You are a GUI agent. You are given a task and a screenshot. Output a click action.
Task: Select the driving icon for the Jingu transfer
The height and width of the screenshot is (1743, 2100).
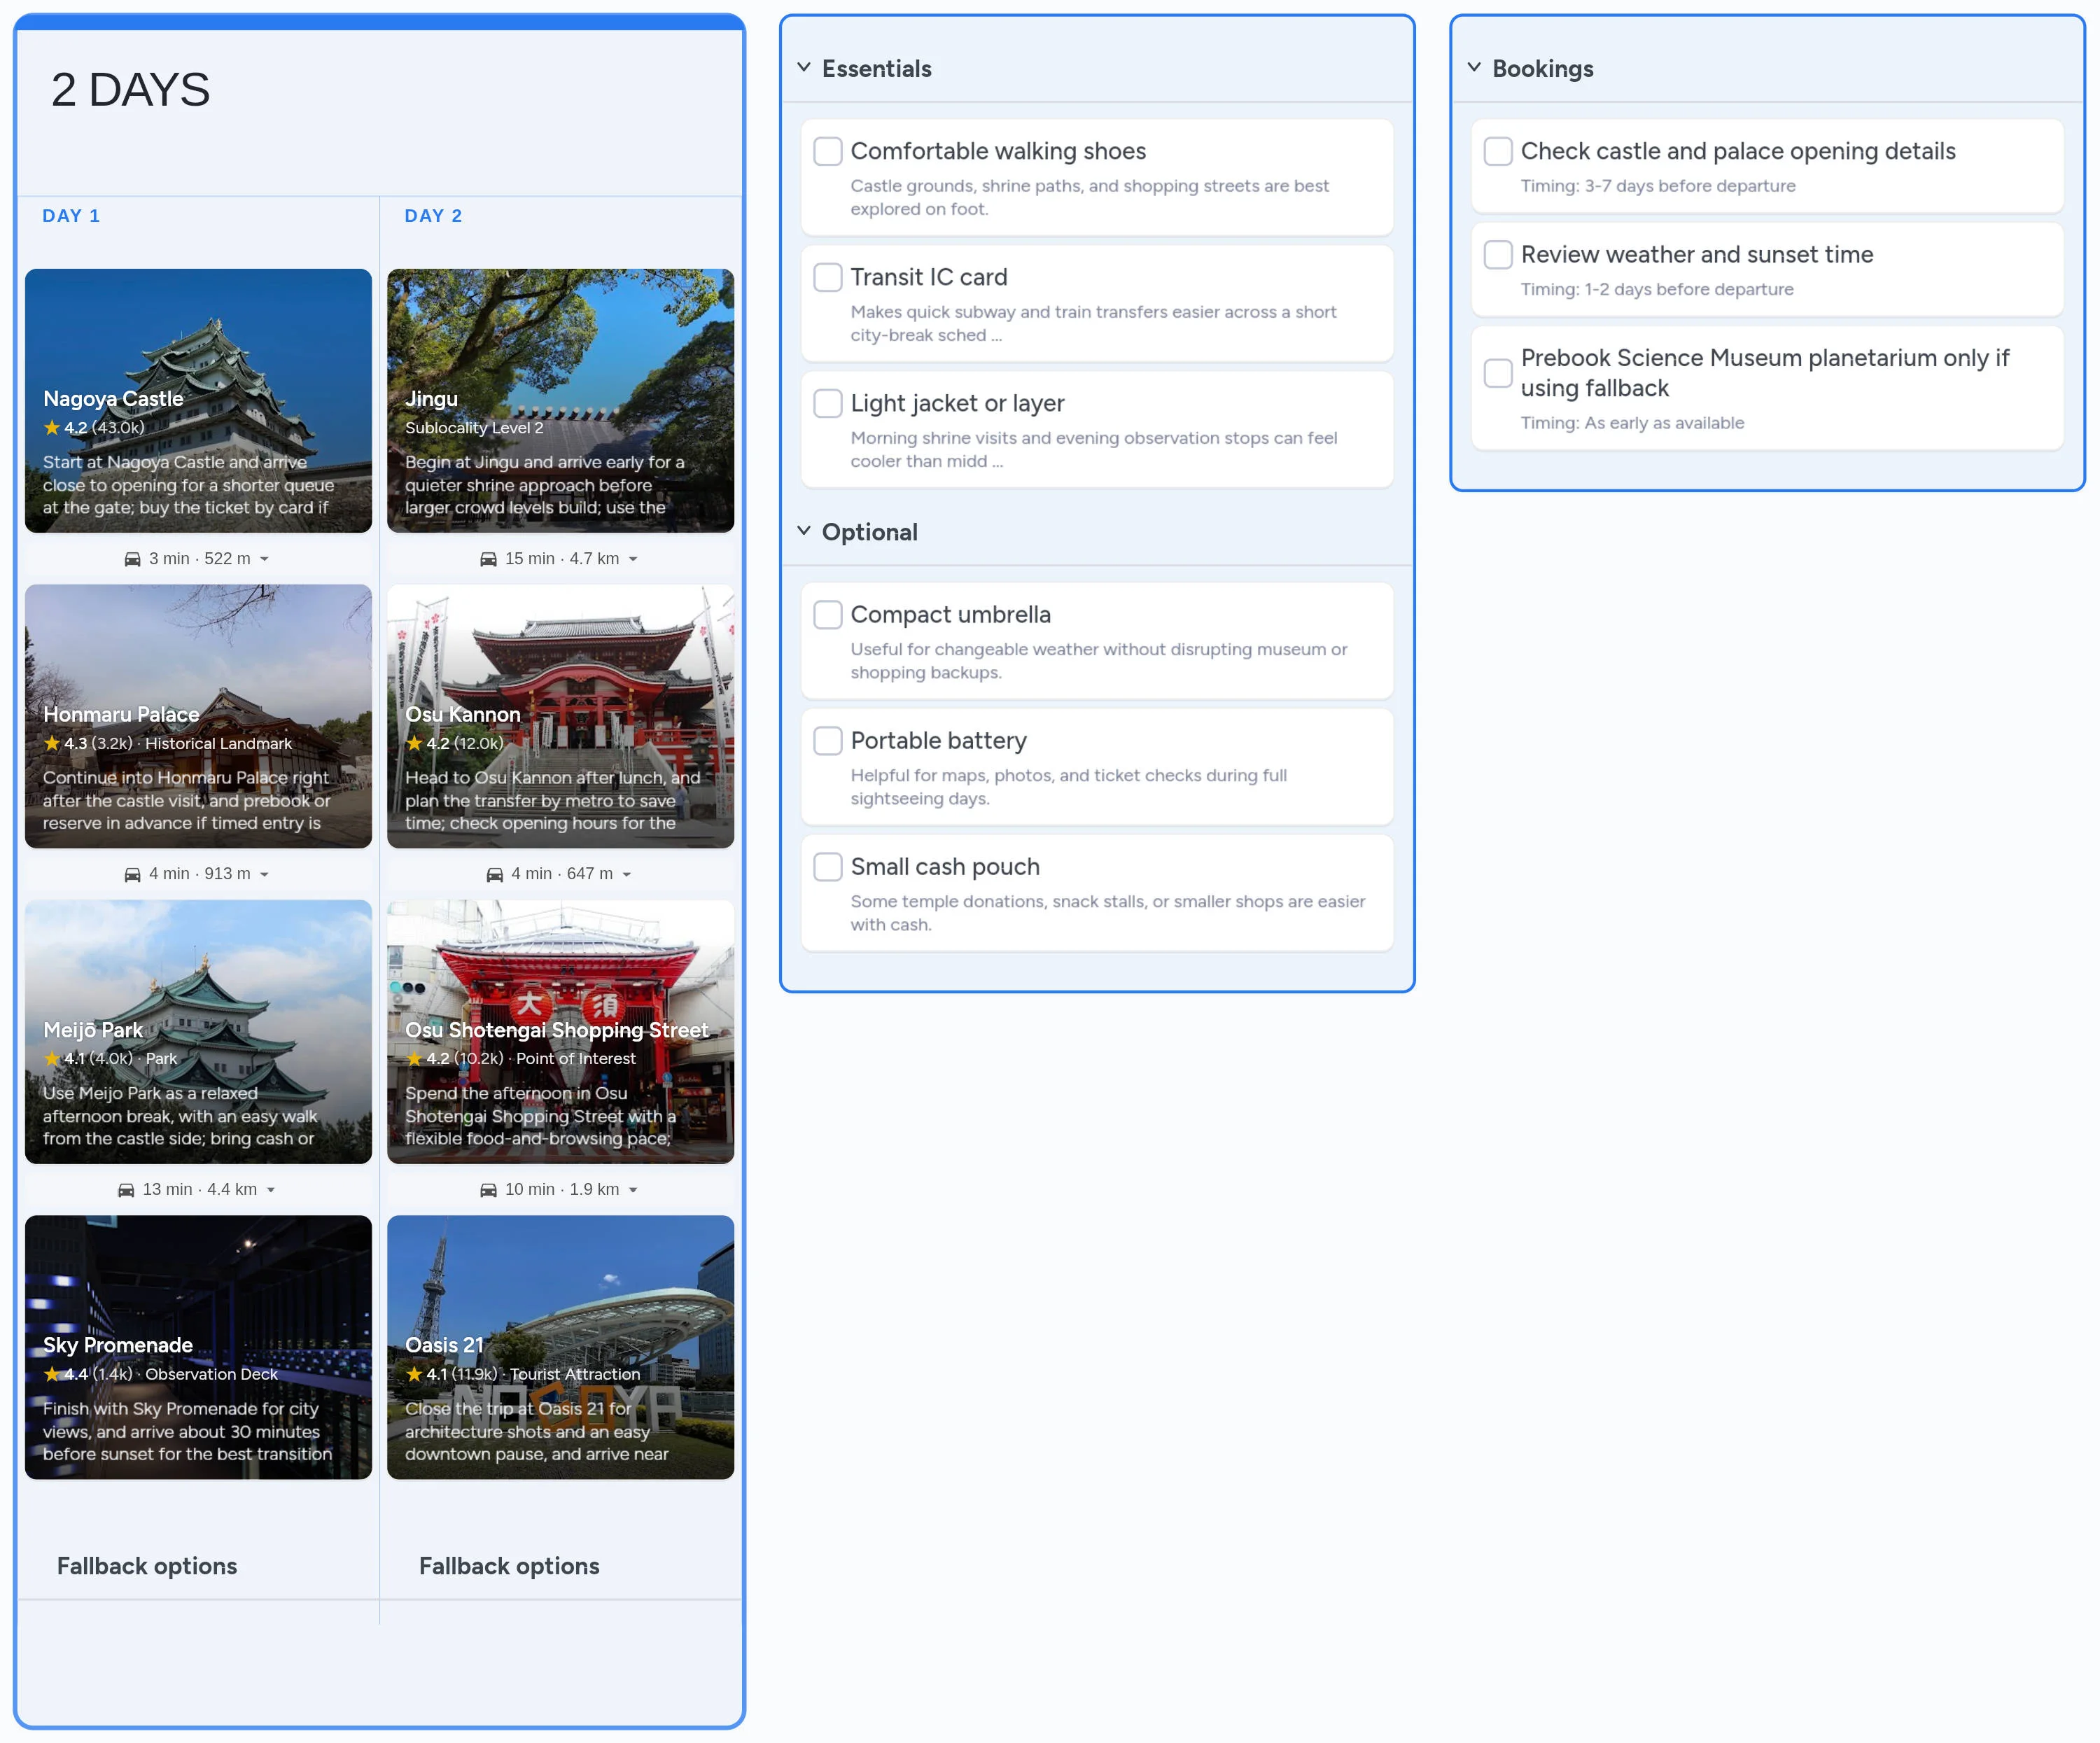click(x=489, y=559)
